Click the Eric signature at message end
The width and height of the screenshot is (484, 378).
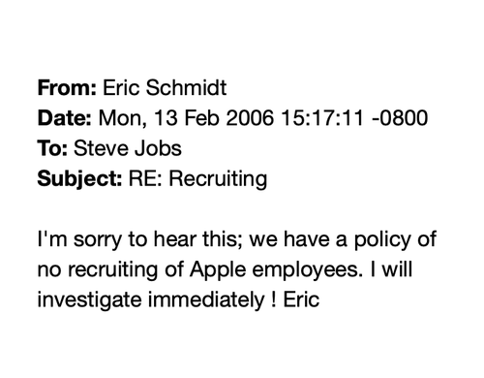(x=301, y=299)
